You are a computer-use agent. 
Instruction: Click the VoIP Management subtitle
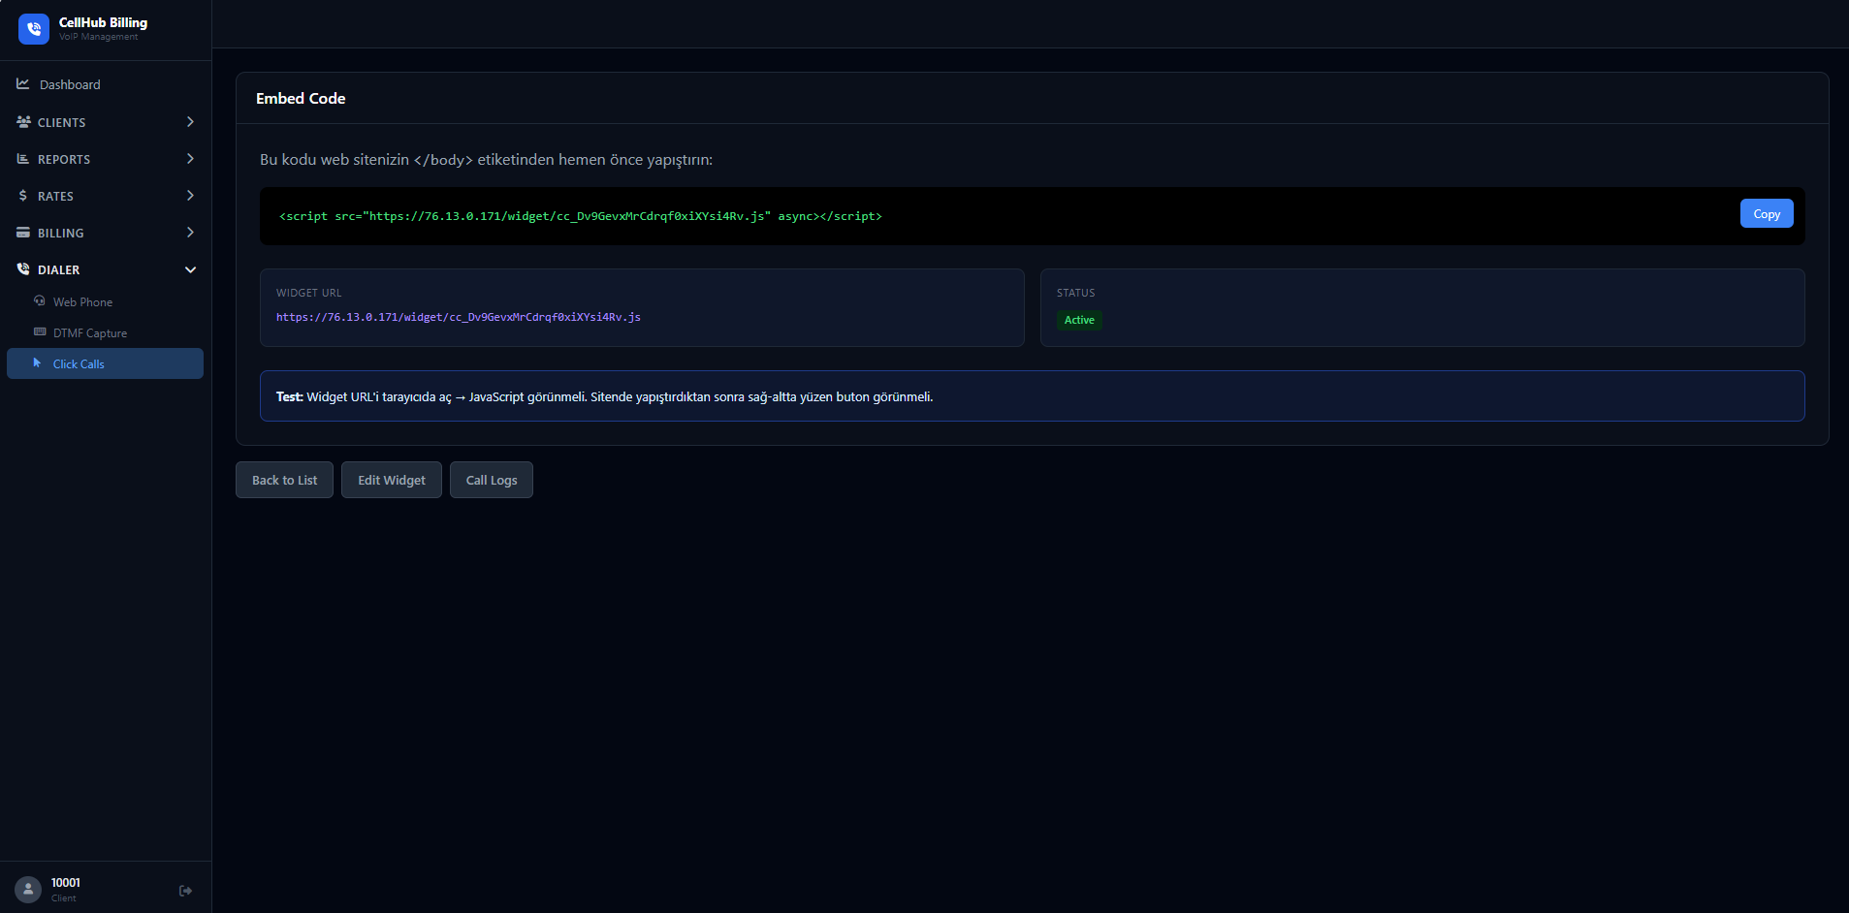coord(98,37)
